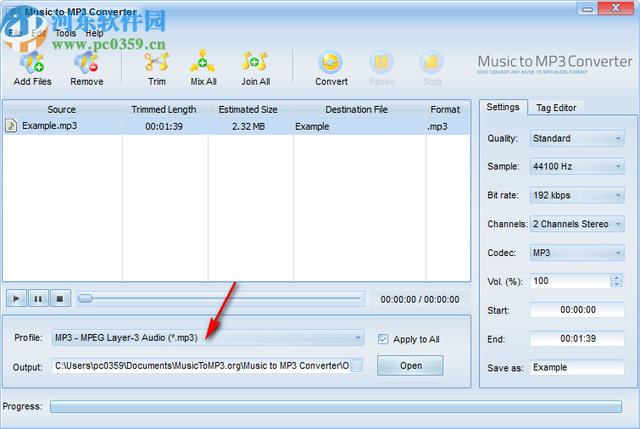Screen dimensions: 640x429
Task: Open the Channels Stereo dropdown
Action: point(576,224)
